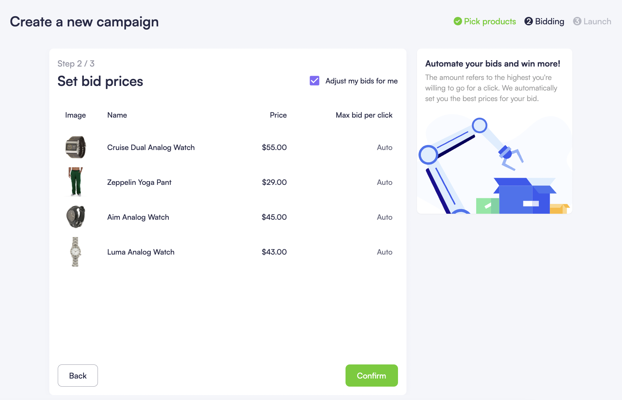Click the Zeppelin Yoga Pant product image
Screen dimensions: 622x400
point(76,182)
